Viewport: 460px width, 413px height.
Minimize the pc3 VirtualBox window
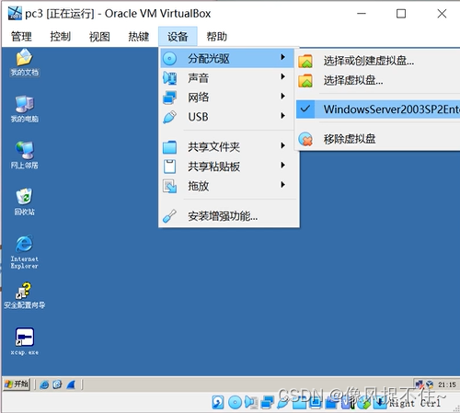(362, 14)
